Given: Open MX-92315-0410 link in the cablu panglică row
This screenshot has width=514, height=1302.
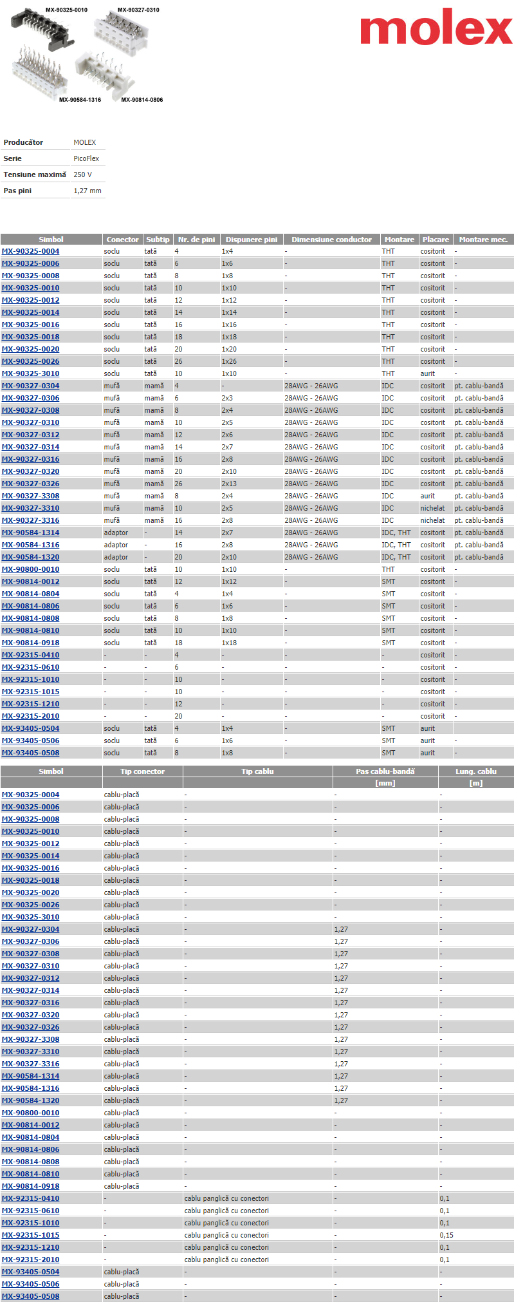Looking at the screenshot, I should pyautogui.click(x=30, y=1198).
